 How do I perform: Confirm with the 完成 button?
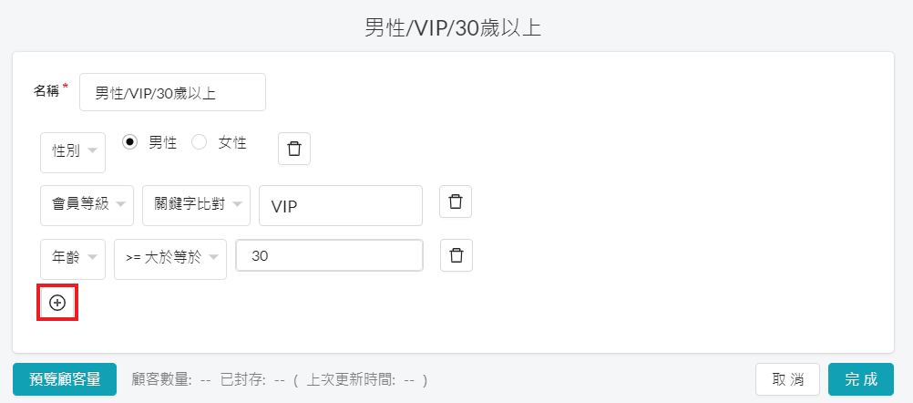[861, 379]
